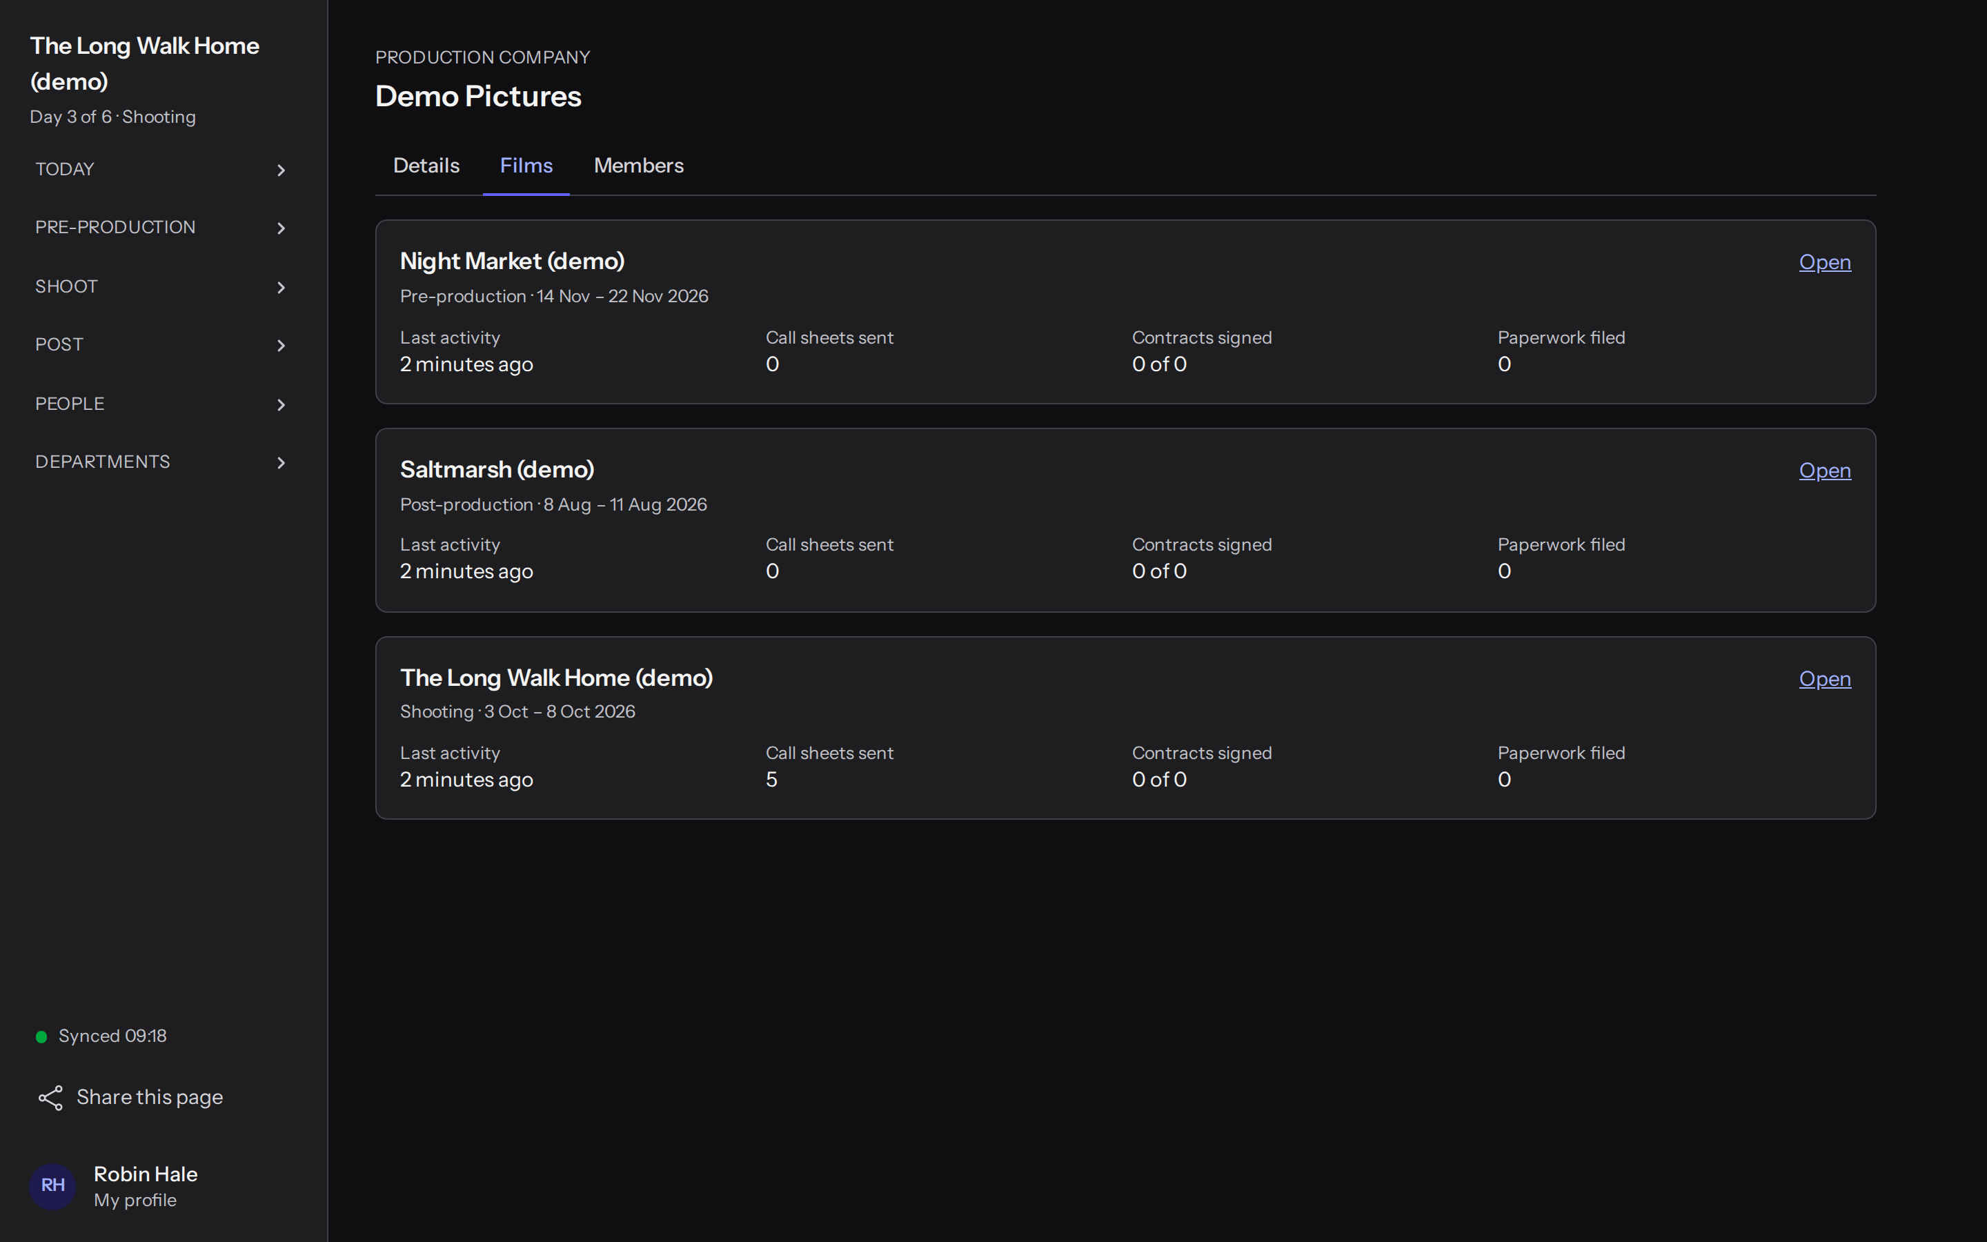Click the Synced 09:18 status text

point(112,1036)
